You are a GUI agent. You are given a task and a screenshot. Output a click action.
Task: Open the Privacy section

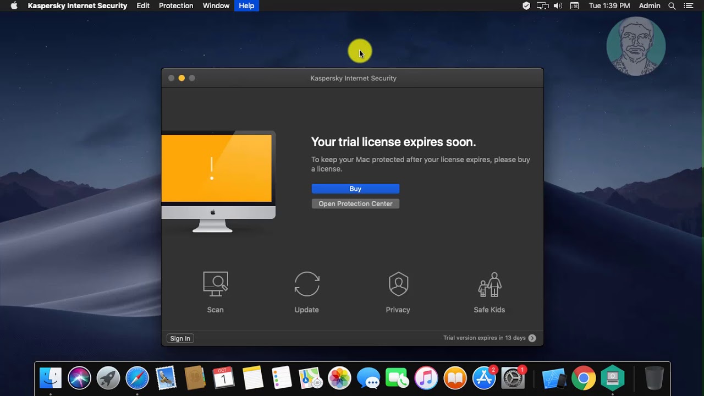pyautogui.click(x=398, y=292)
